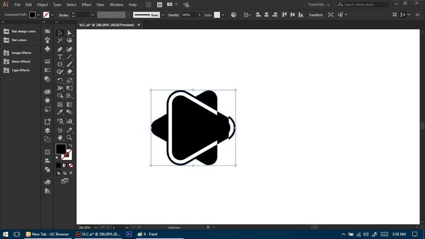Select the Eyedropper tool

60,112
